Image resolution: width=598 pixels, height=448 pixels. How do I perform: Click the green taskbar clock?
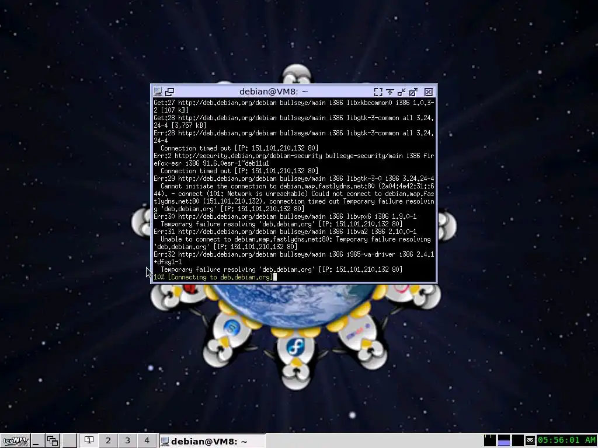click(566, 440)
